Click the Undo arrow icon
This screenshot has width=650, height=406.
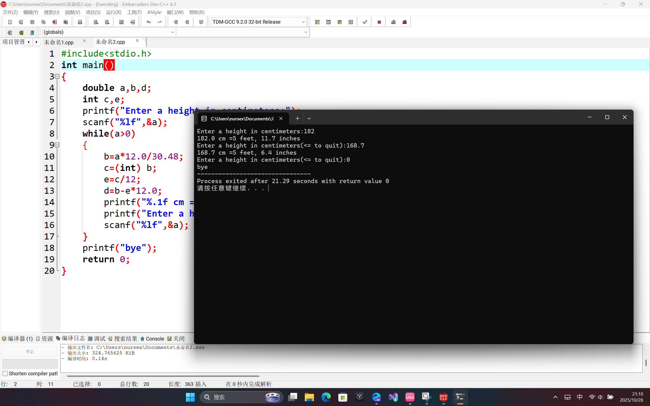click(149, 22)
